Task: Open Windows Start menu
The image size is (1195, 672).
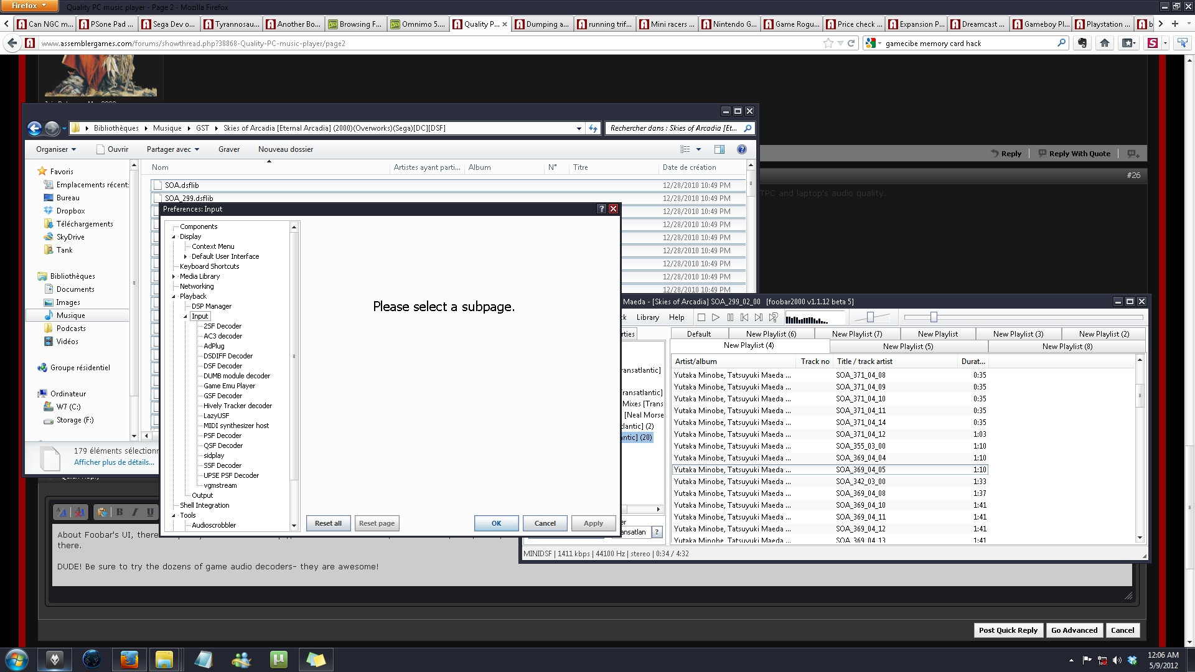Action: [x=16, y=659]
